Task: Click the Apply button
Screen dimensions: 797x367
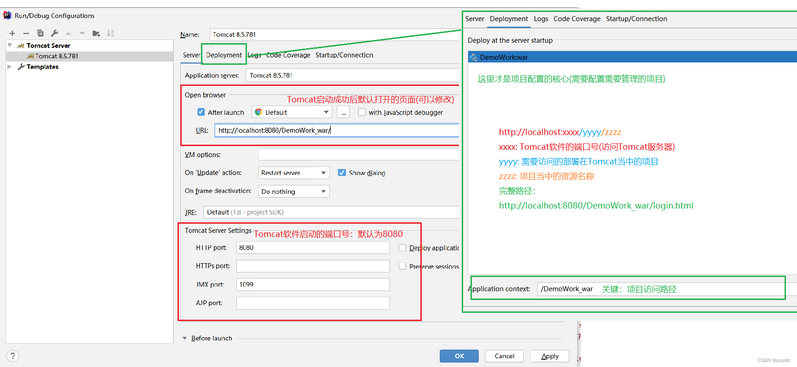Action: click(x=550, y=356)
